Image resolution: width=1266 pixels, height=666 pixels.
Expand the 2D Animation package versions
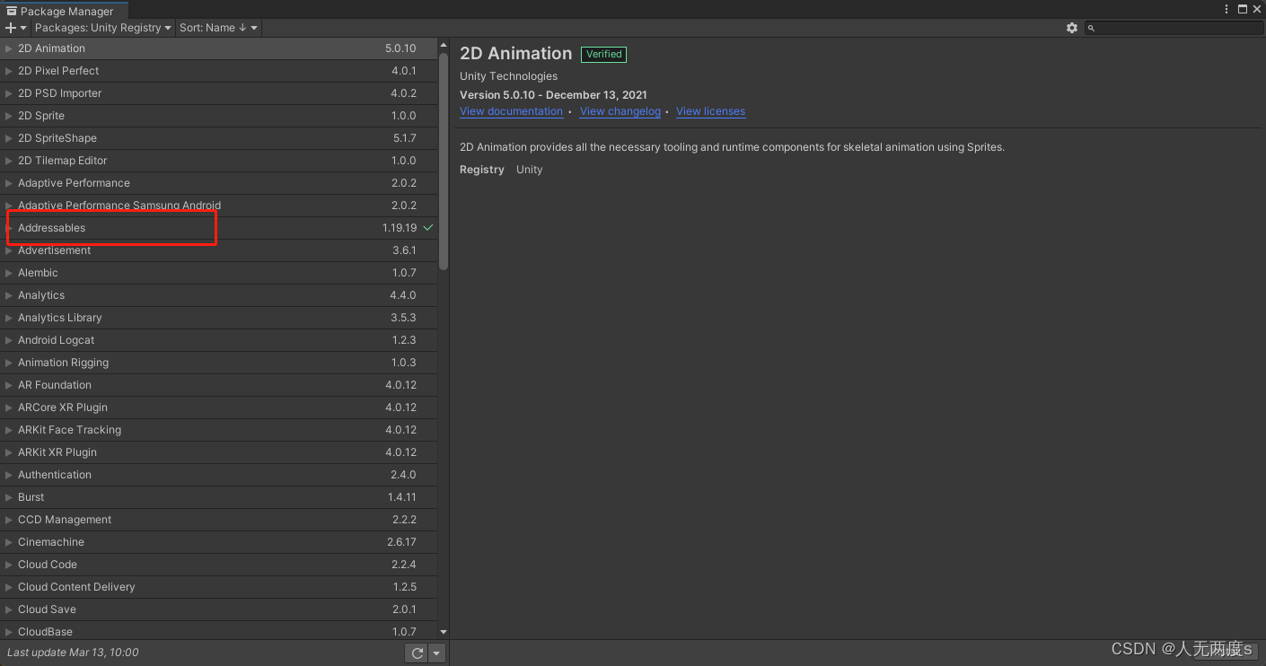(x=9, y=48)
